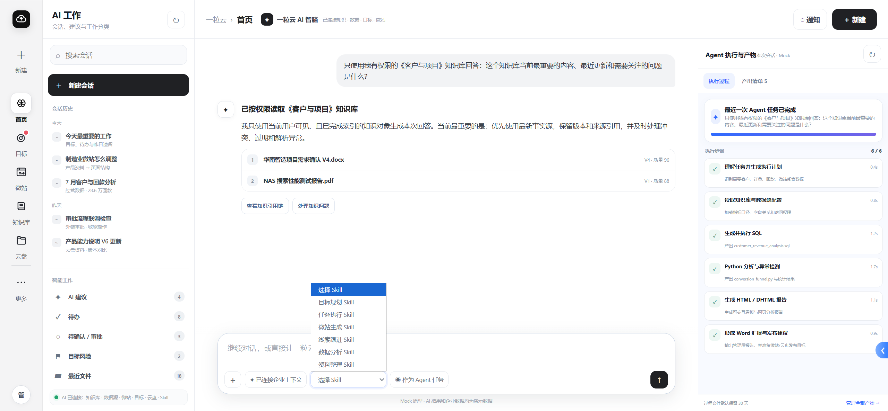Click the assistant sparkle avatar beside the reply
Image resolution: width=888 pixels, height=411 pixels.
(x=226, y=110)
